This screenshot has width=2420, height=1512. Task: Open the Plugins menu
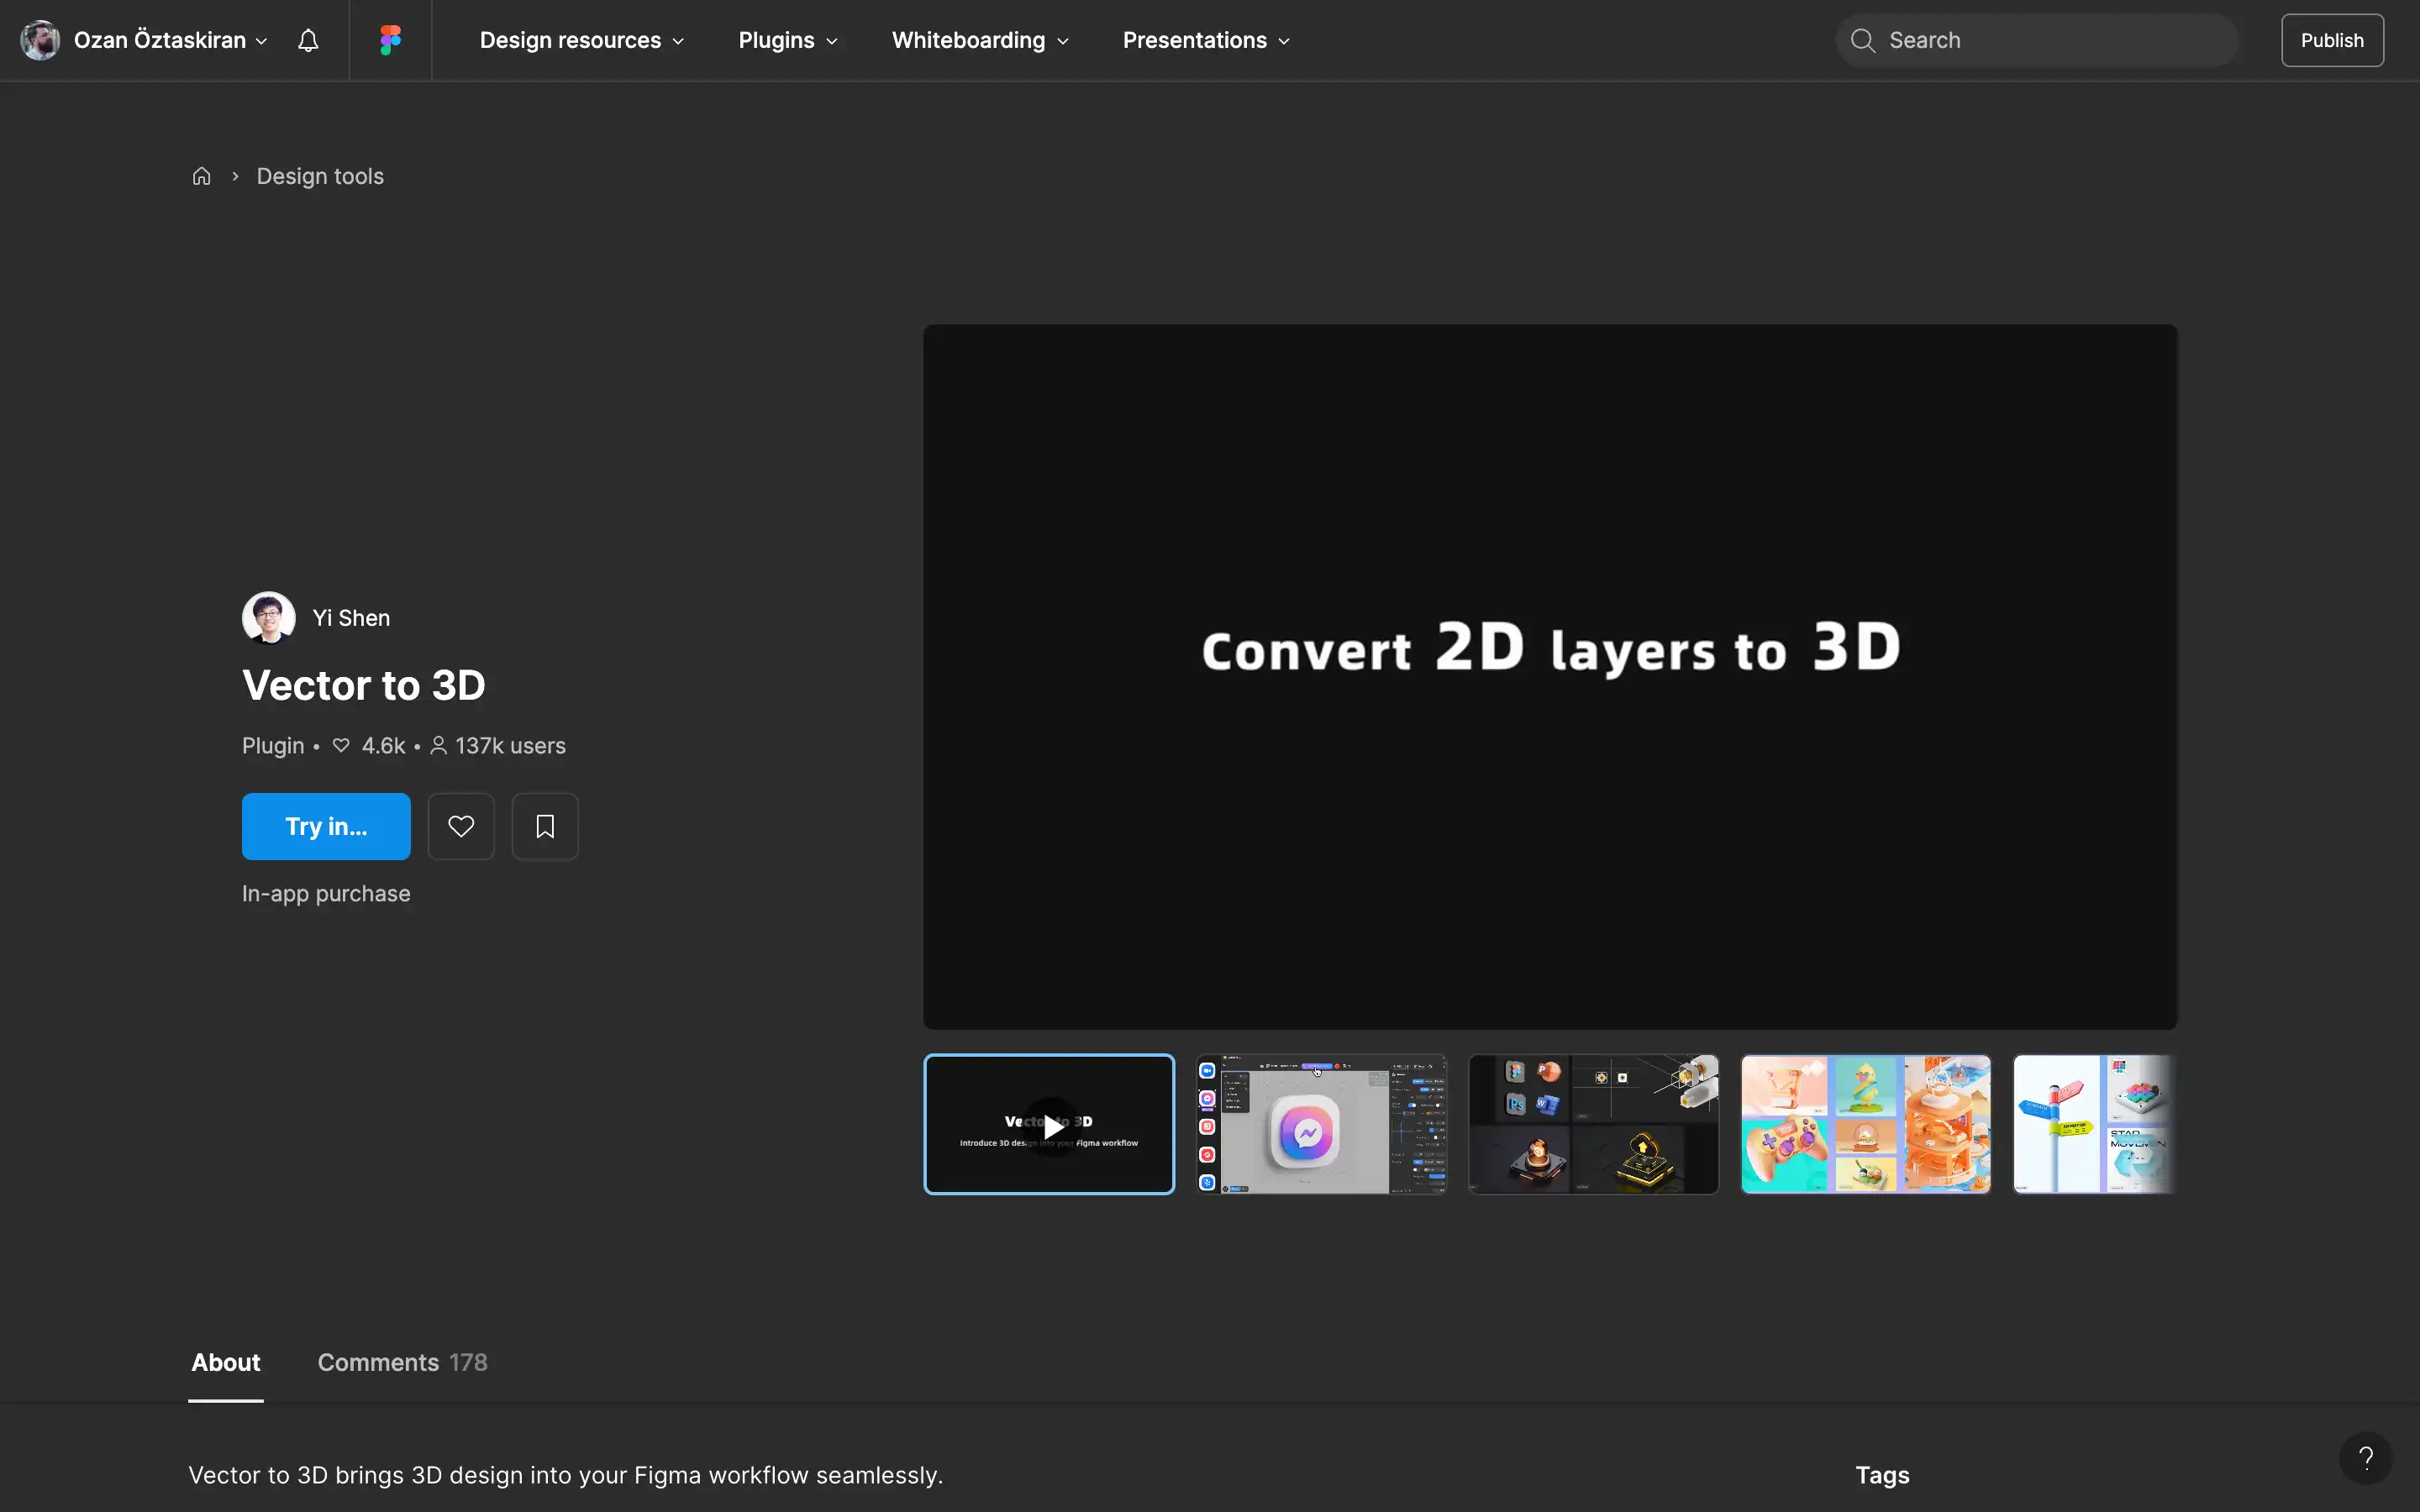click(x=788, y=40)
